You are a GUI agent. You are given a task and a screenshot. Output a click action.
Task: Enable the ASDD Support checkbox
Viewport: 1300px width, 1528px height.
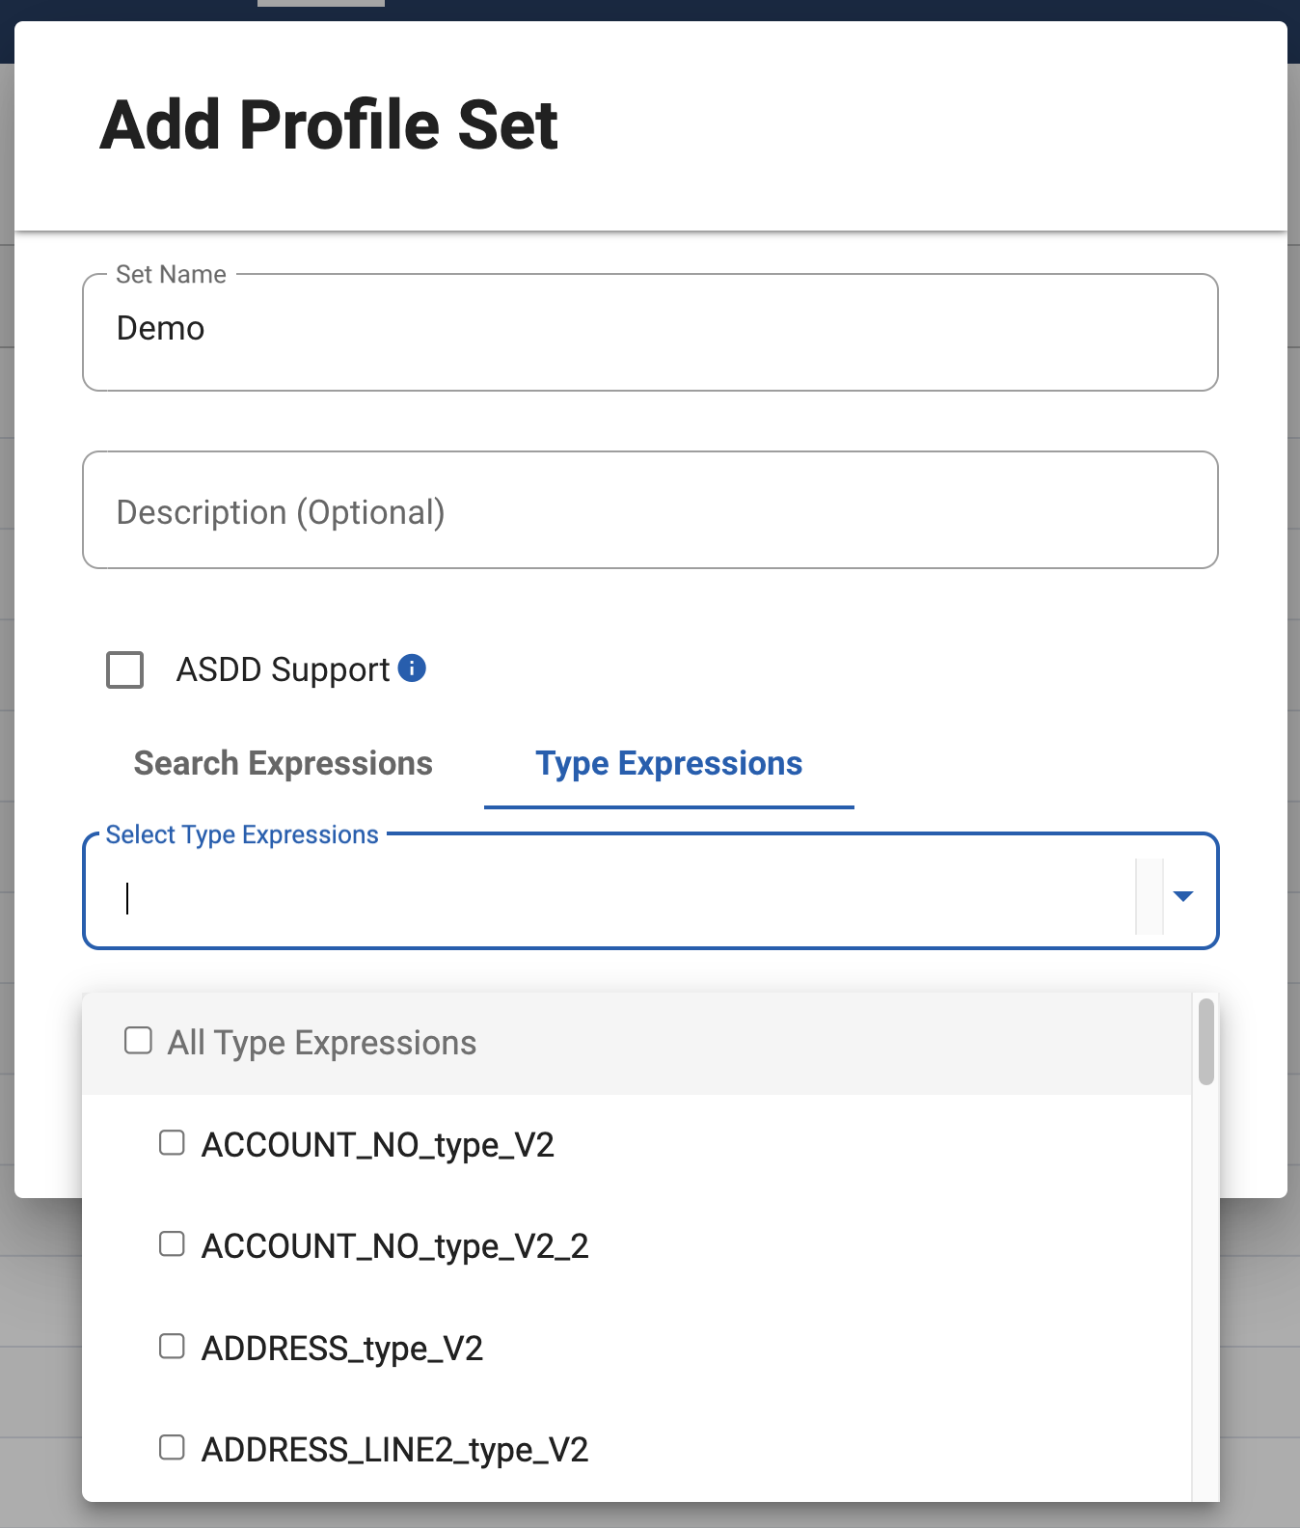click(x=125, y=669)
